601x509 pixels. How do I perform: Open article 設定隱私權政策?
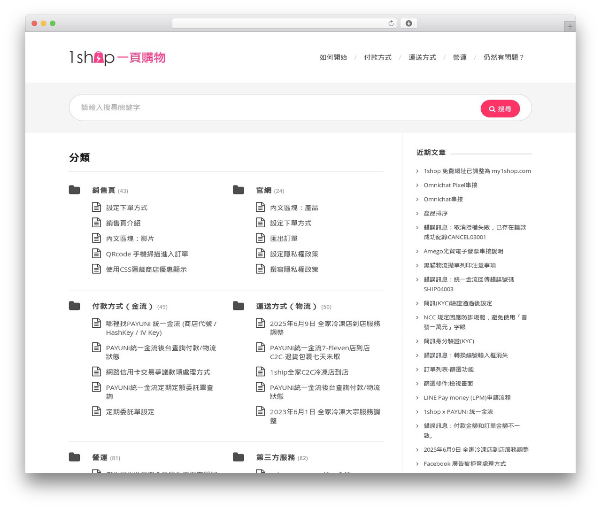(x=294, y=254)
